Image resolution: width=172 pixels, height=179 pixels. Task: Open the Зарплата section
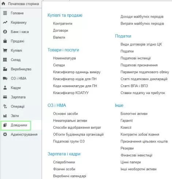18,97
